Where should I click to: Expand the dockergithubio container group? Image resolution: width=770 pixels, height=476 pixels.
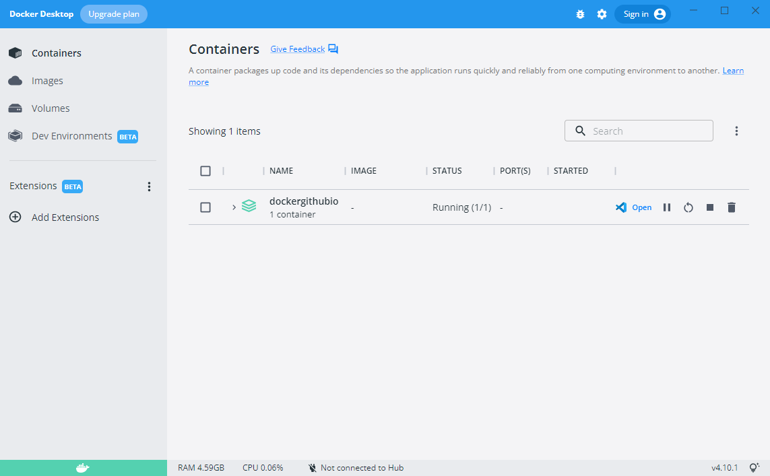(234, 207)
